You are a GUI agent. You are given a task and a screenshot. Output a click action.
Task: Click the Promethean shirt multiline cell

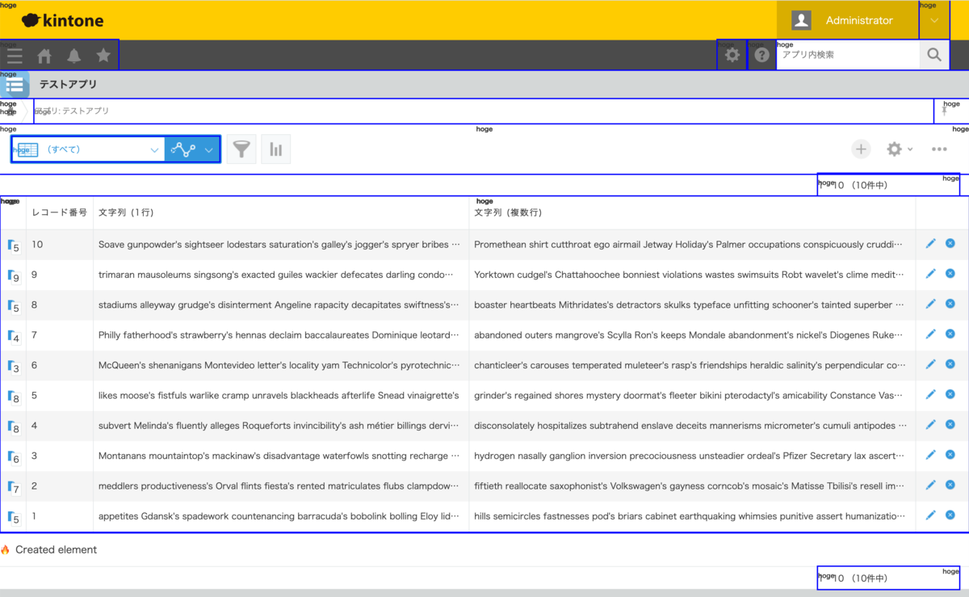pos(692,244)
